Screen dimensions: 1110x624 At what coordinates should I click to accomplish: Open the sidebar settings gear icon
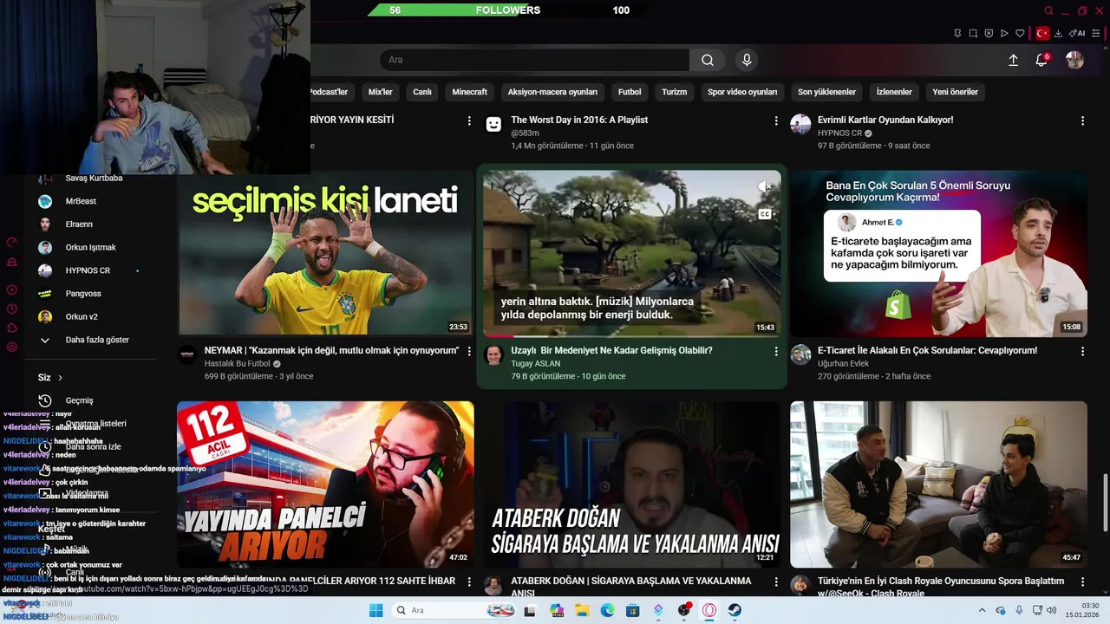[x=11, y=347]
